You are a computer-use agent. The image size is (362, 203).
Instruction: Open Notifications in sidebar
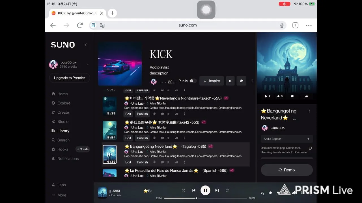(x=65, y=158)
